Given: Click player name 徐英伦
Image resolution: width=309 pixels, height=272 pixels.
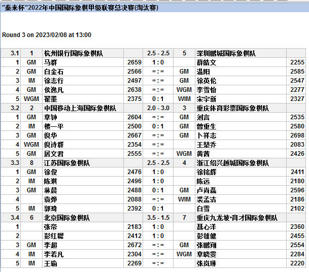Looking at the screenshot, I should (207, 81).
